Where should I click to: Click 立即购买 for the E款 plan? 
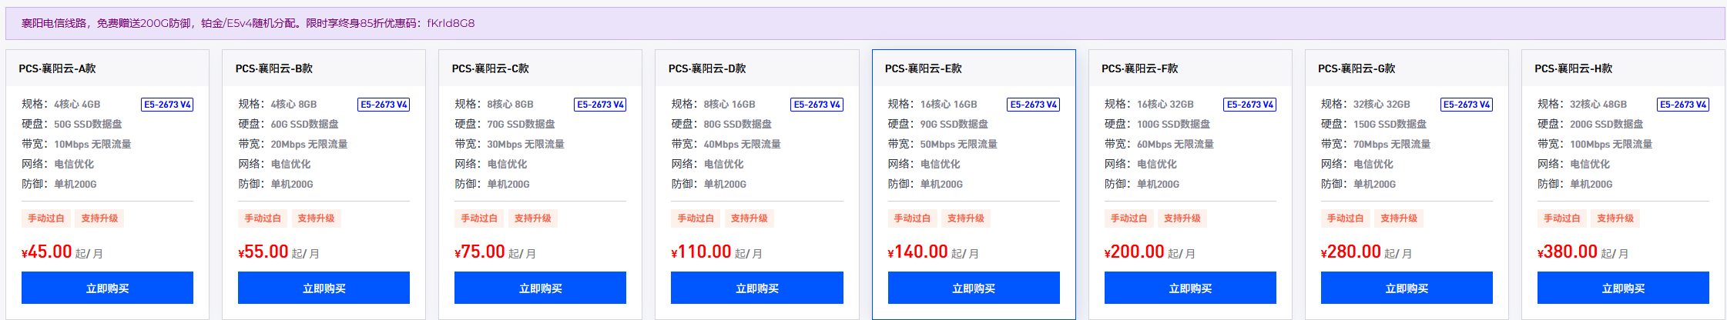click(x=974, y=288)
